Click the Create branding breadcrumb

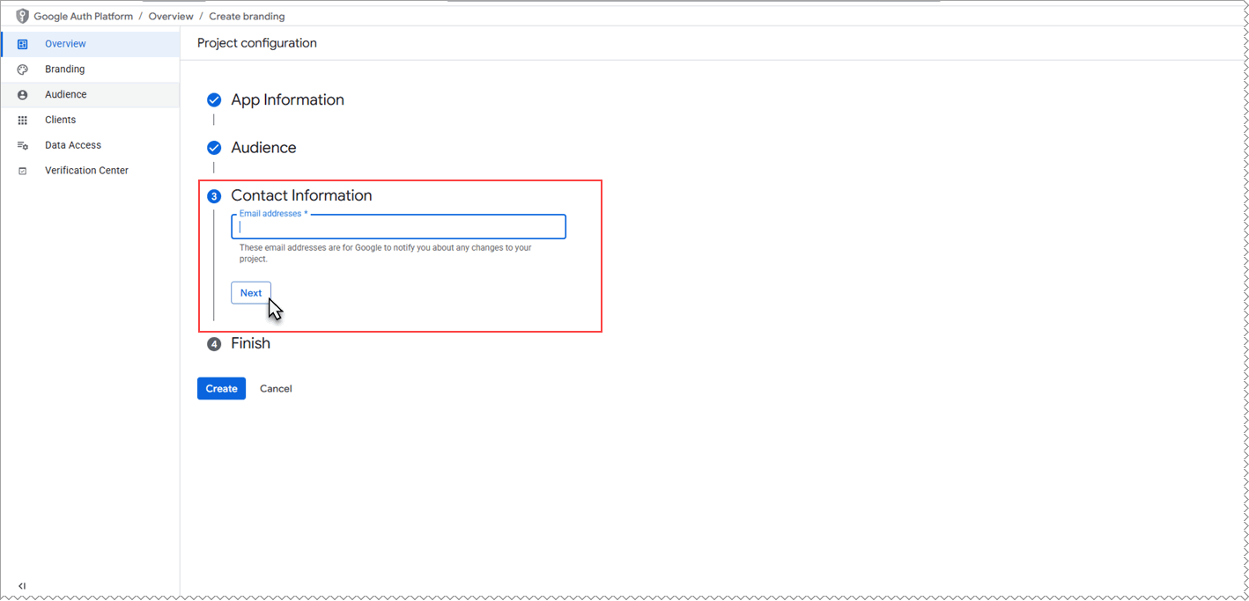[x=247, y=17]
